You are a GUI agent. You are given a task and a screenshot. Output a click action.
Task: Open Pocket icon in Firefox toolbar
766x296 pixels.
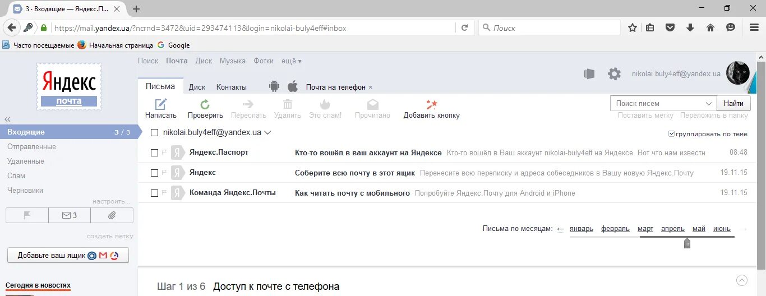click(670, 27)
